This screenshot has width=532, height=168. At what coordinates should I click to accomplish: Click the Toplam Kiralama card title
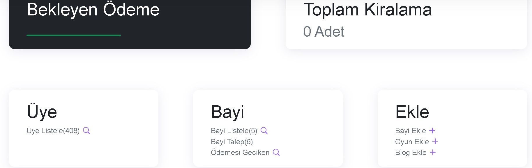pos(367,10)
